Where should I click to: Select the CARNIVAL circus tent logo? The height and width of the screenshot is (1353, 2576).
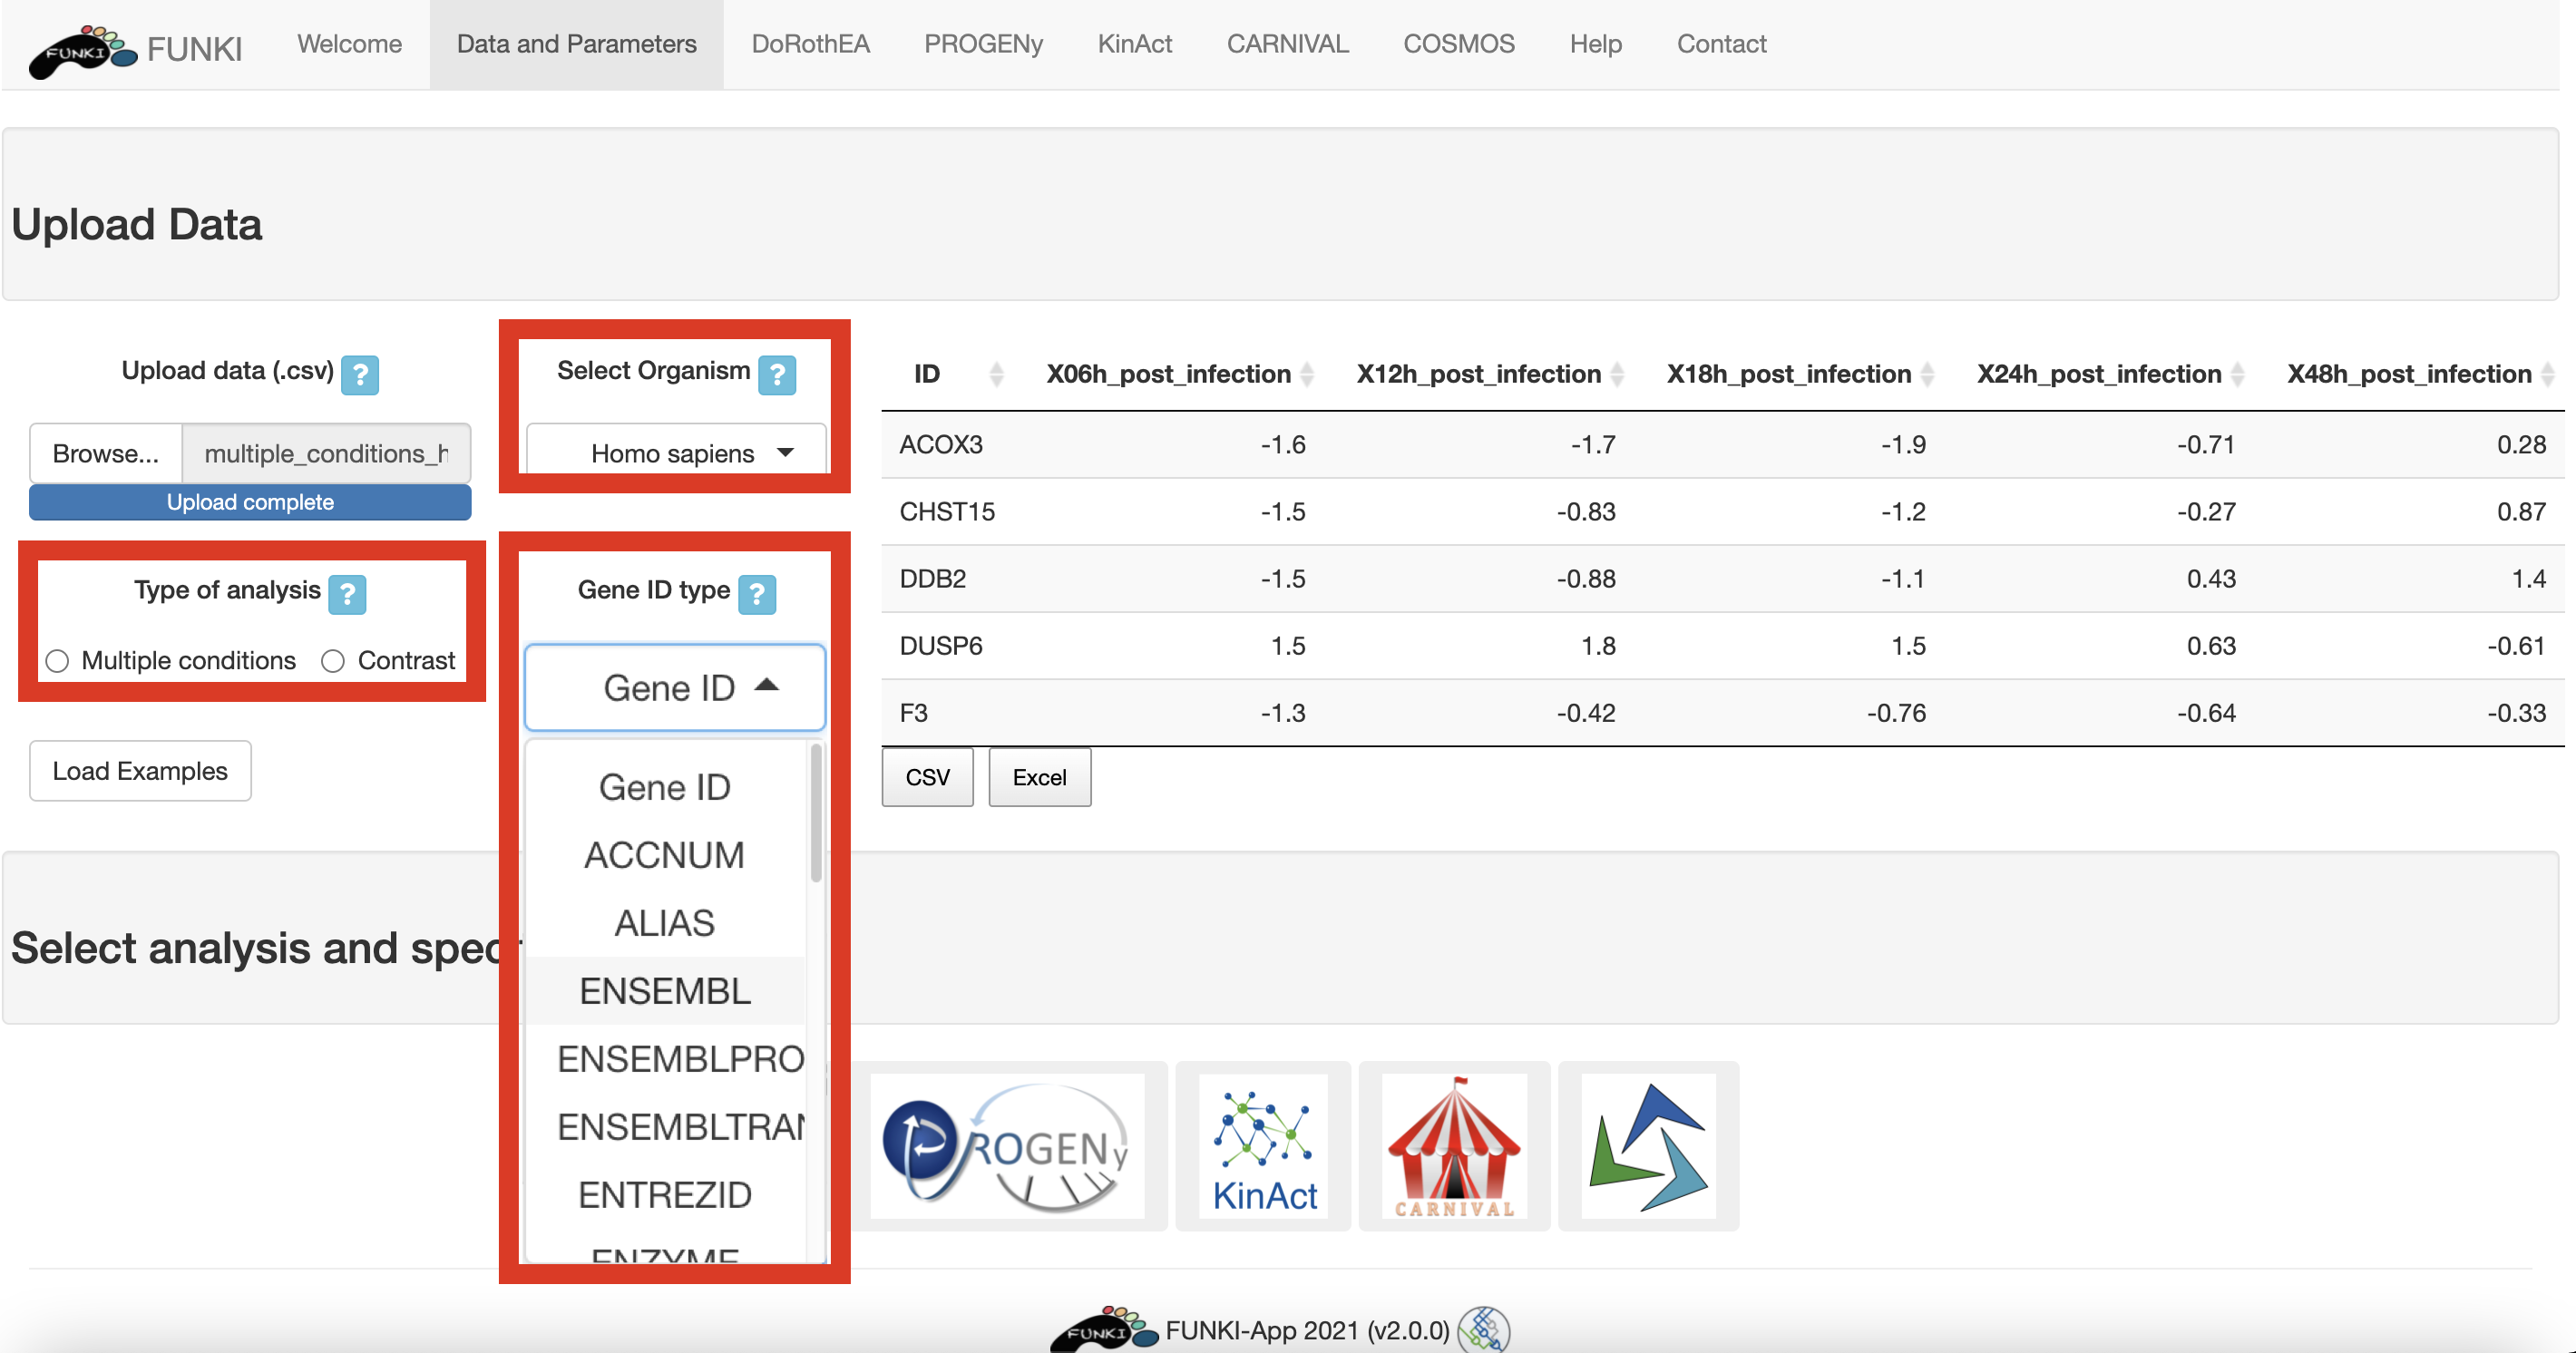point(1454,1146)
